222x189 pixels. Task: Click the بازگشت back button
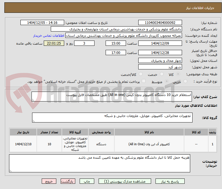tap(68, 181)
